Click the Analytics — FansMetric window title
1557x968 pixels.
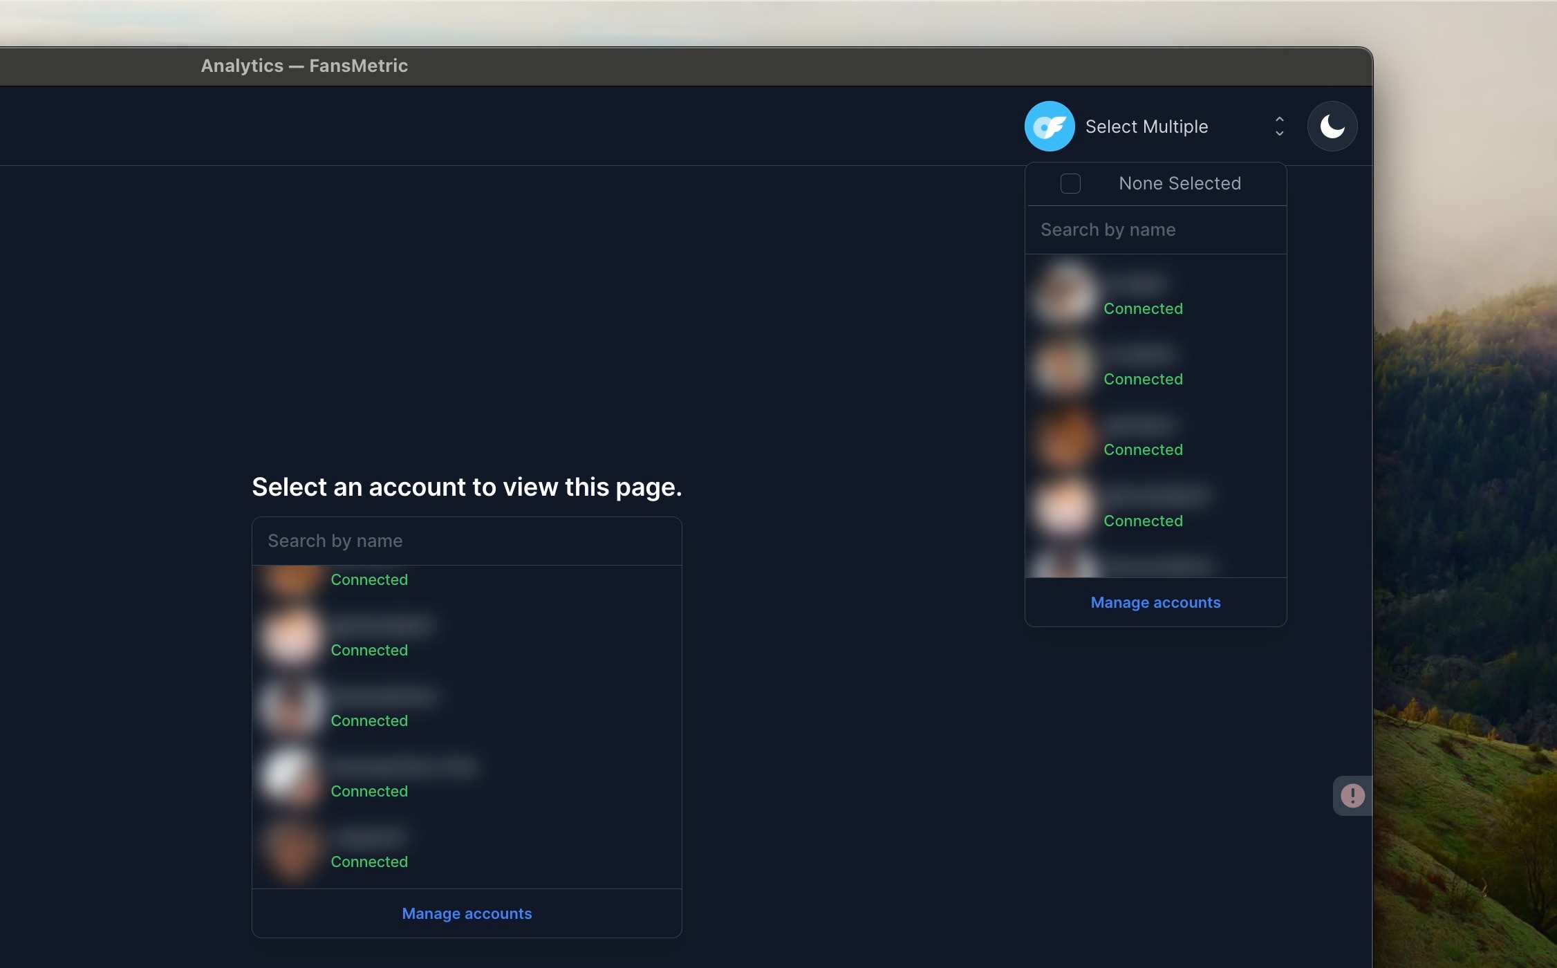[304, 66]
